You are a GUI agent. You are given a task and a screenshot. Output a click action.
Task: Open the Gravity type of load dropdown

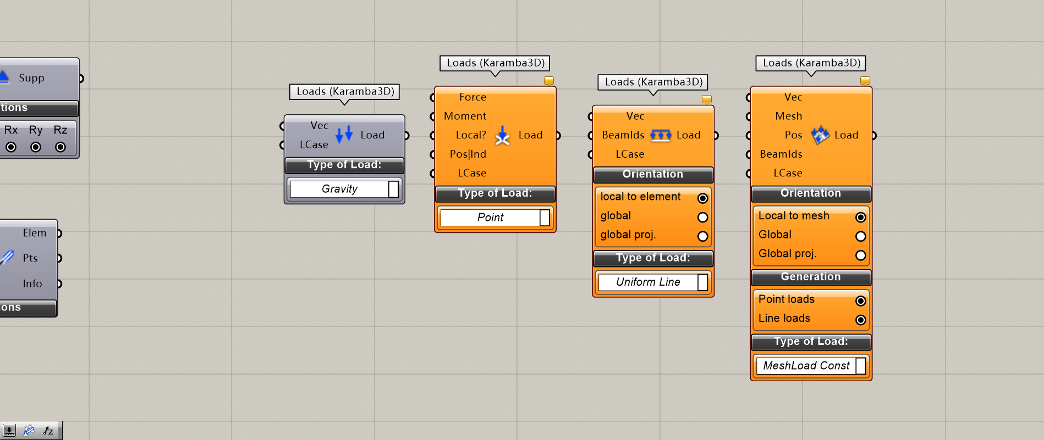pyautogui.click(x=393, y=189)
